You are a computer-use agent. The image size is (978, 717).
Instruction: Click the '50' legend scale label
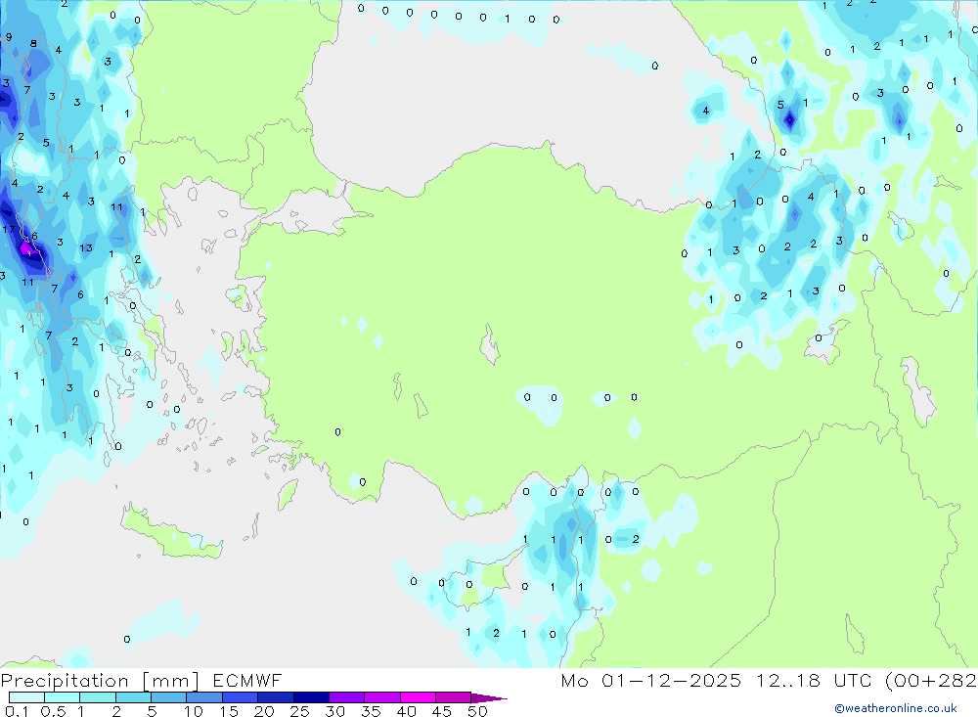pyautogui.click(x=477, y=711)
